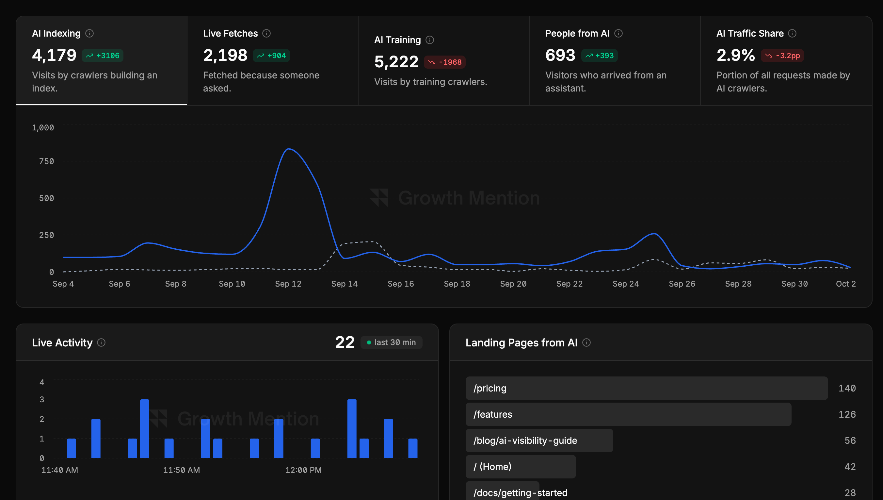The width and height of the screenshot is (883, 500).
Task: Click the info icon beside AI Traffic Share
Action: (792, 33)
